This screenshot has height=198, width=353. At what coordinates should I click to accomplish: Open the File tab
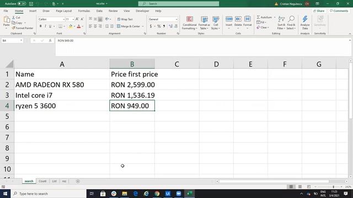pos(6,11)
